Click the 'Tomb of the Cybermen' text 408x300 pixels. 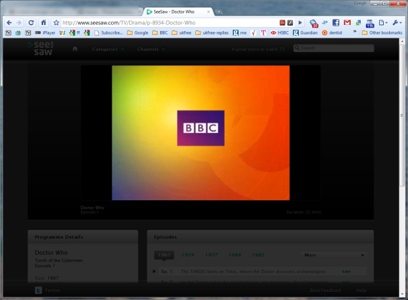click(59, 260)
